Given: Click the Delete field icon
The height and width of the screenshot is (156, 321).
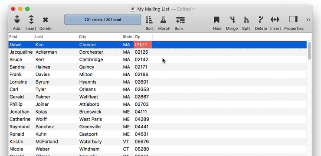Looking at the screenshot, I should [260, 19].
